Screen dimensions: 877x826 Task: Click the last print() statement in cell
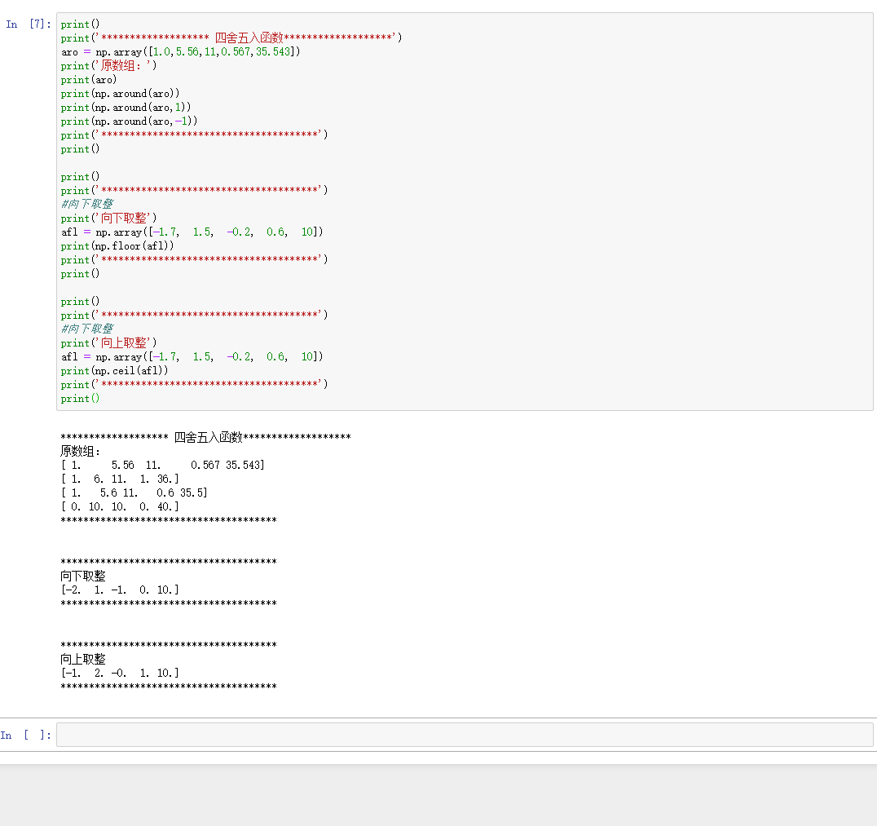tap(79, 398)
